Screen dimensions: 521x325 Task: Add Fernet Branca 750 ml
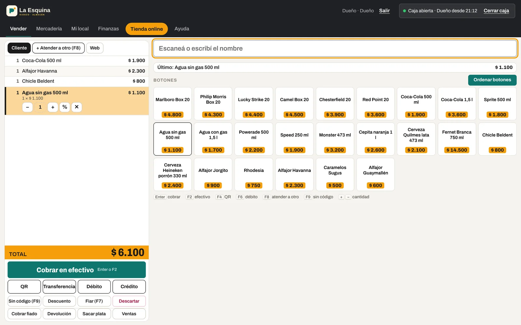(x=457, y=139)
